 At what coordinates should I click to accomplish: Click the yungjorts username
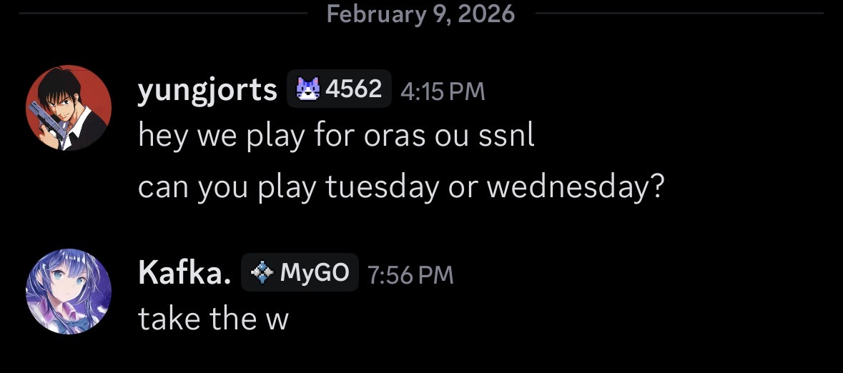tap(207, 90)
